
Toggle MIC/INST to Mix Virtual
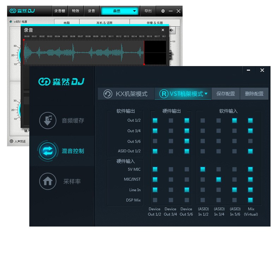tap(250, 180)
